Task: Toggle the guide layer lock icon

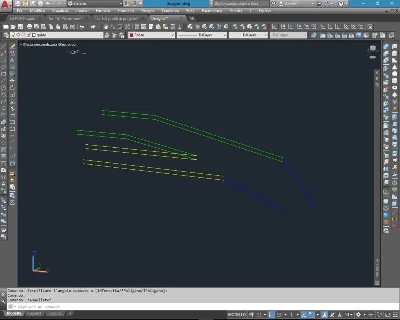Action: (29, 35)
